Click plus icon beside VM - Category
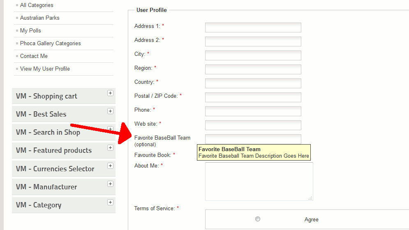 click(x=110, y=202)
